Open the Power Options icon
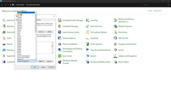Image resolution: width=171 pixels, height=96 pixels. 87,44
